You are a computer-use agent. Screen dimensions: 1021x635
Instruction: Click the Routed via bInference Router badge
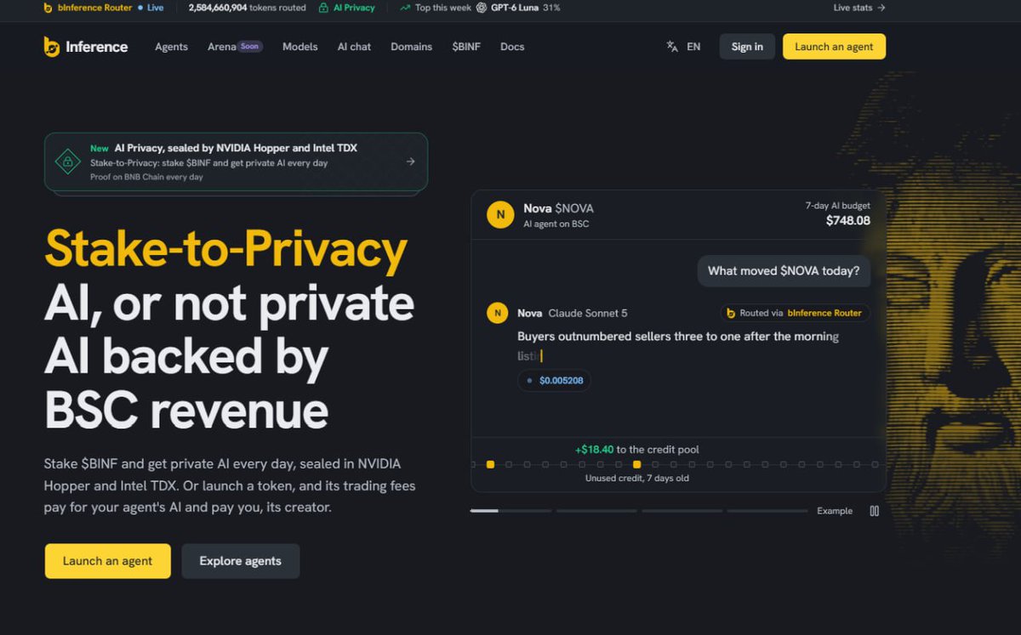pos(795,313)
